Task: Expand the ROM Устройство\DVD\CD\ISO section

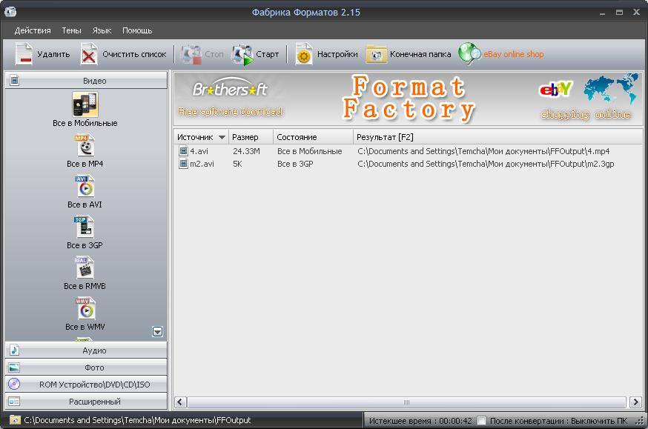Action: [x=86, y=384]
